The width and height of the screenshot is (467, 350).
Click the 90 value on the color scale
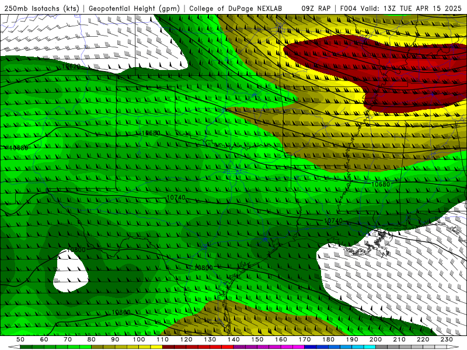(x=115, y=339)
